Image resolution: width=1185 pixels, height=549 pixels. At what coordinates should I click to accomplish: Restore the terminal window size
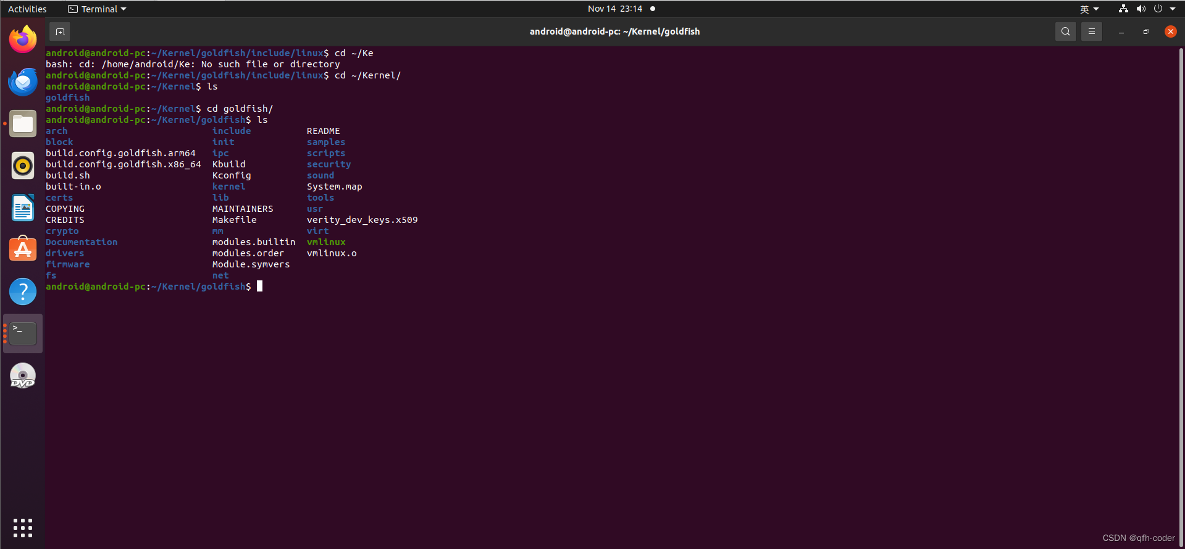pos(1145,31)
